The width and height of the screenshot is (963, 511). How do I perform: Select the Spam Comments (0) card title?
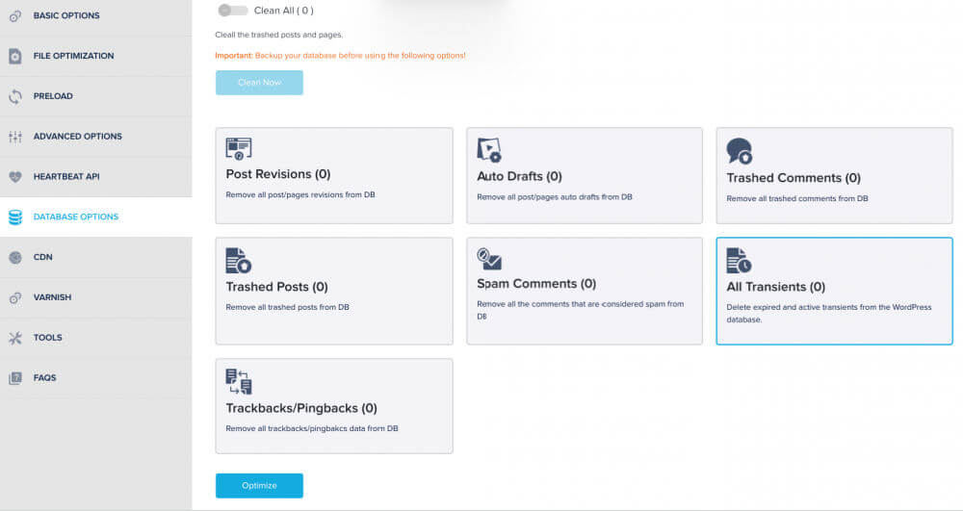pyautogui.click(x=536, y=284)
